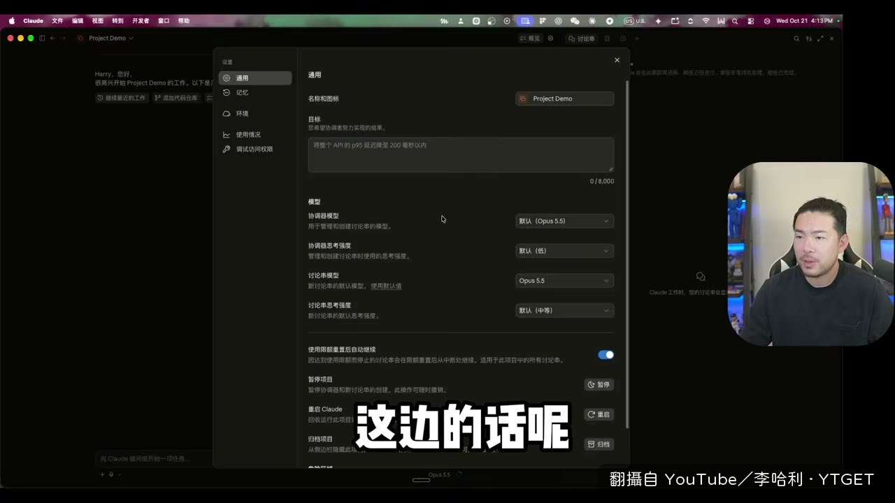Open Control Center from the menu bar
The image size is (895, 503).
(751, 21)
